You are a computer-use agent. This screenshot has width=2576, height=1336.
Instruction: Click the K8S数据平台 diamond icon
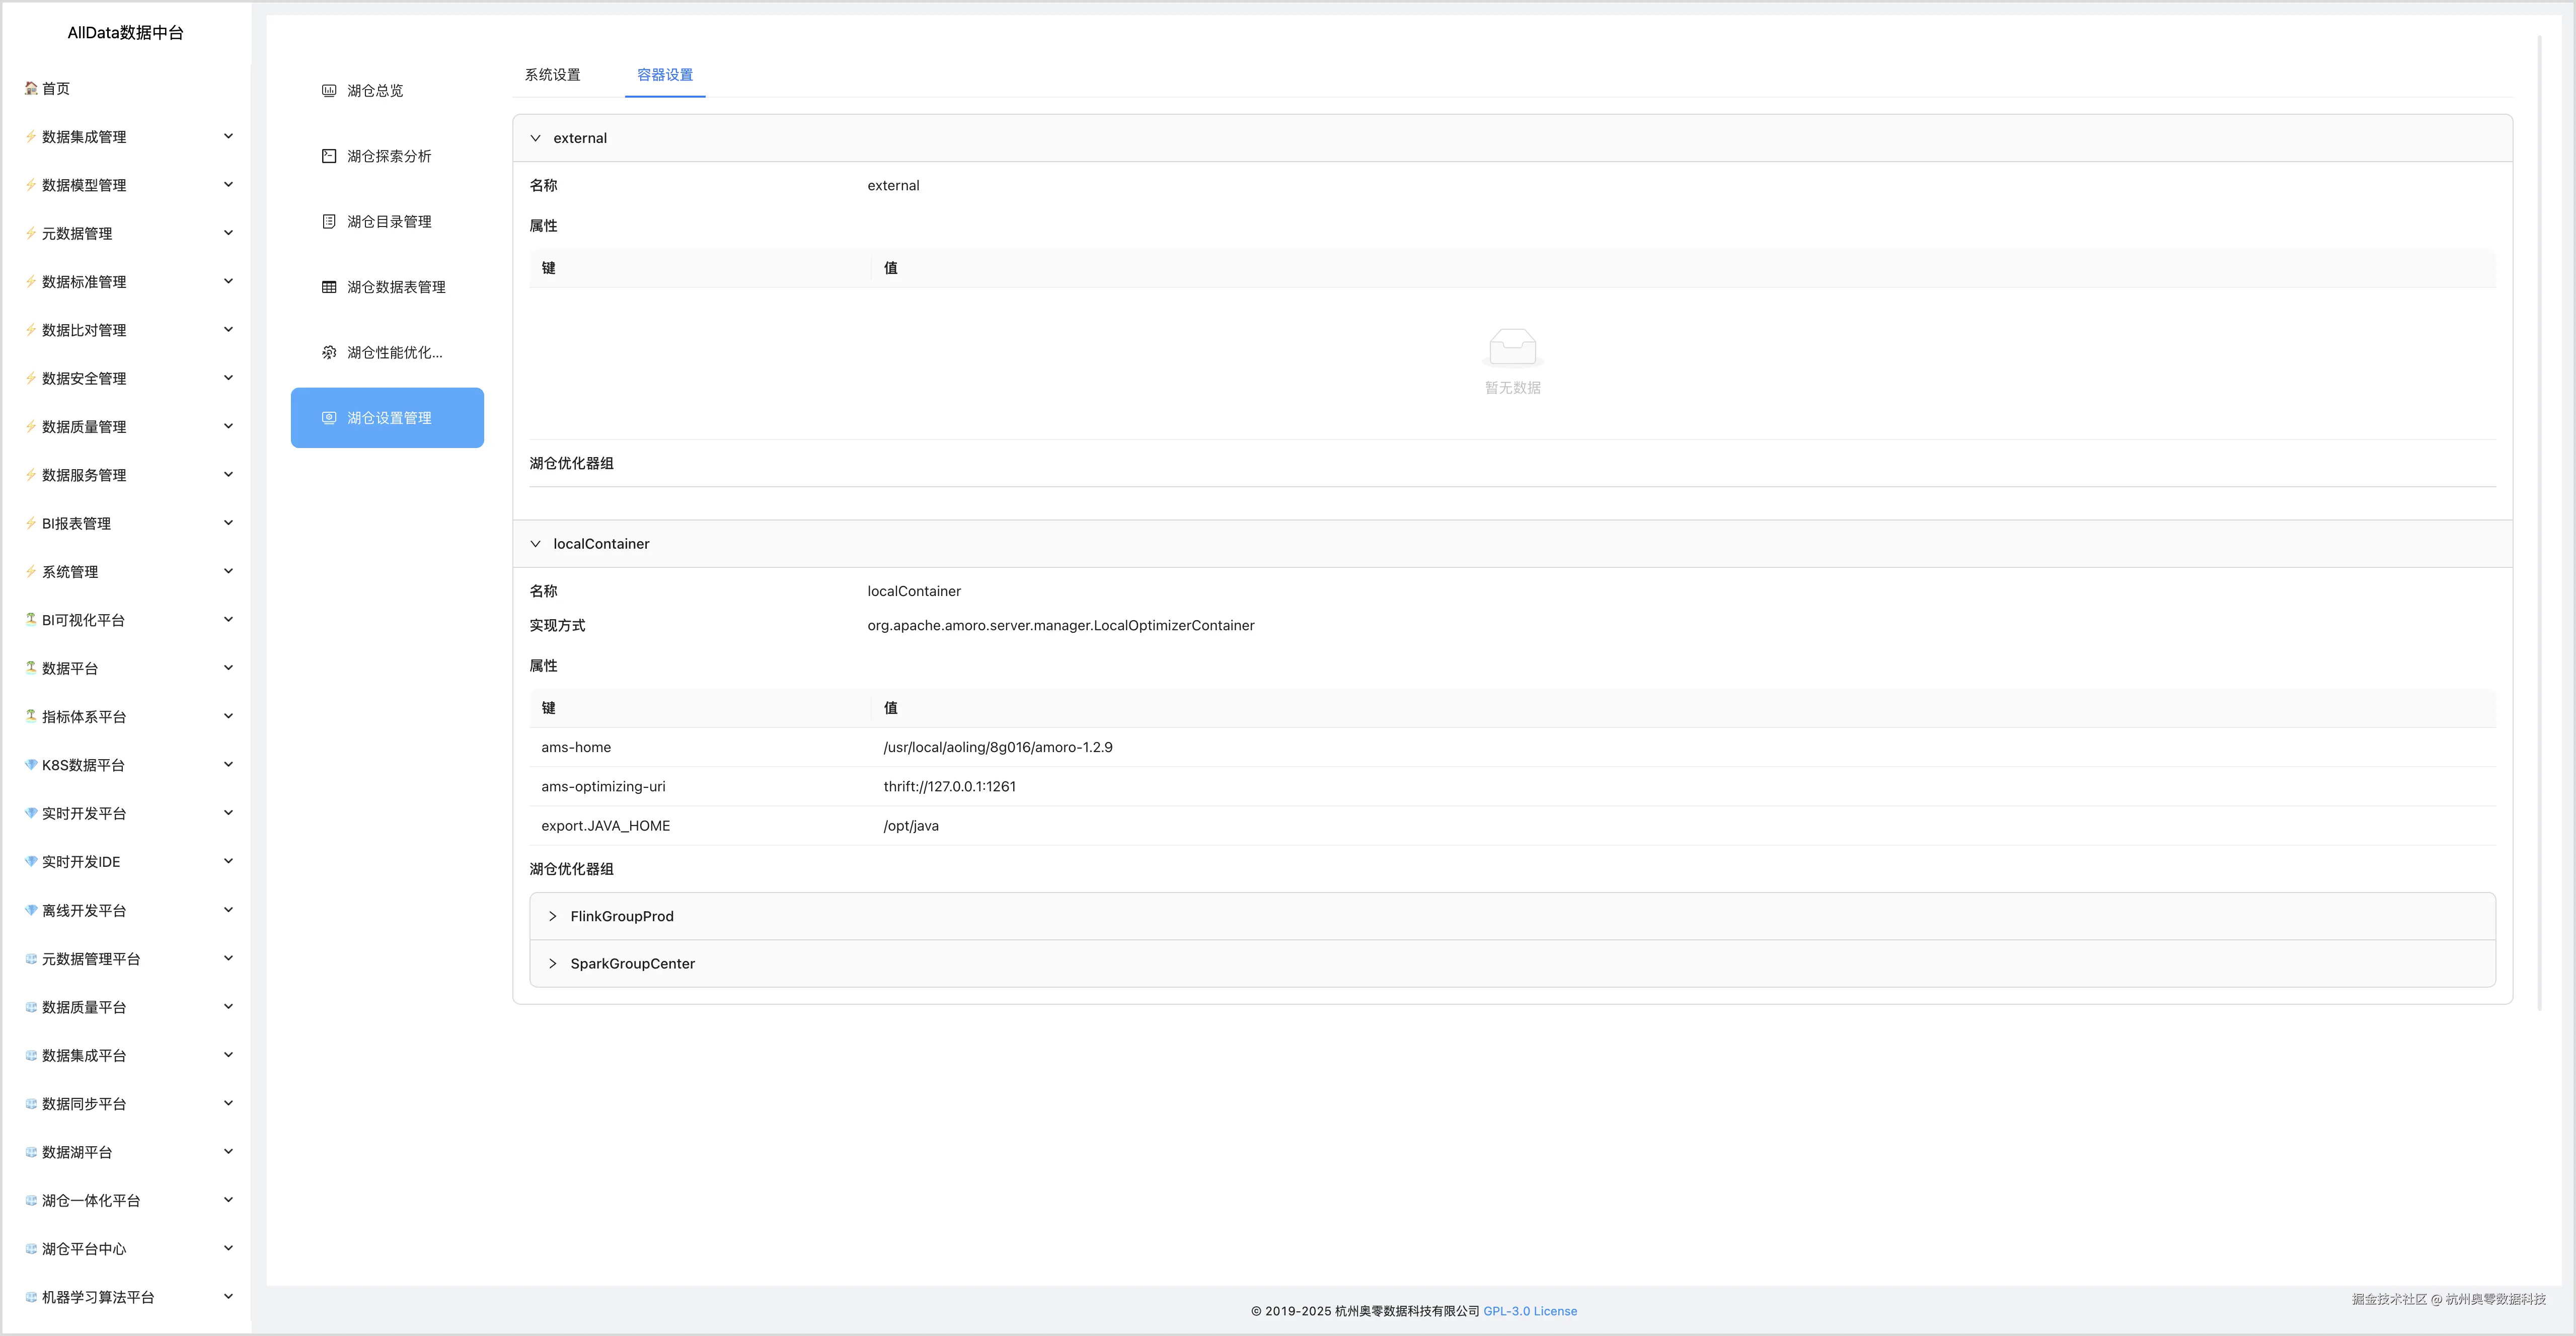31,765
